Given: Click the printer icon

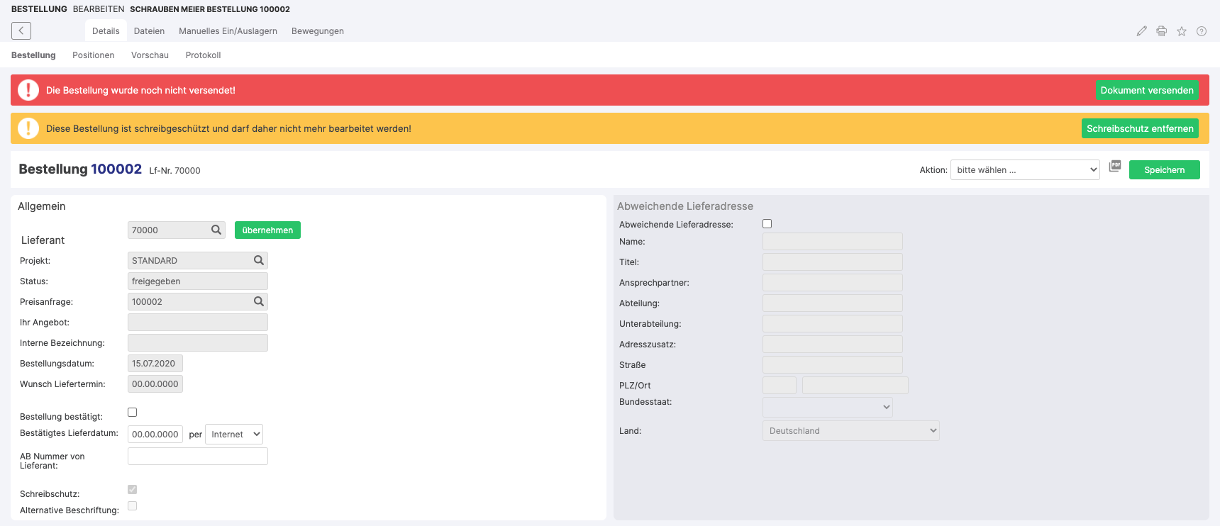Looking at the screenshot, I should point(1161,31).
